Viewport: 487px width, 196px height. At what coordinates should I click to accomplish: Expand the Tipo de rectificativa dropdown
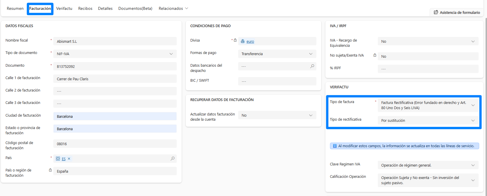[473, 120]
